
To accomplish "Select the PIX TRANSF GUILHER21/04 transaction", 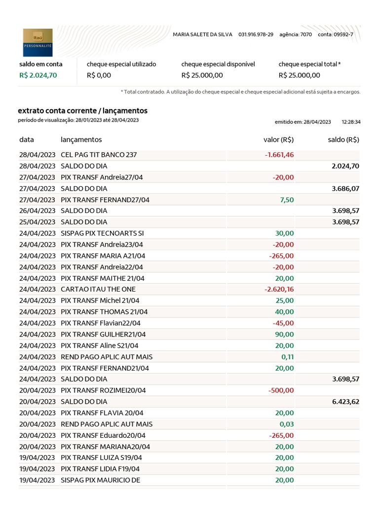I will (x=103, y=335).
